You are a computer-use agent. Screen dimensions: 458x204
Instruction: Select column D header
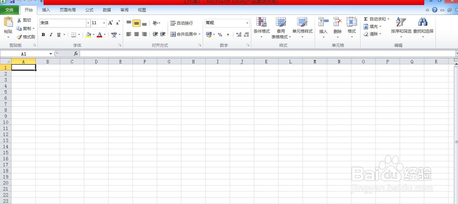click(x=96, y=62)
